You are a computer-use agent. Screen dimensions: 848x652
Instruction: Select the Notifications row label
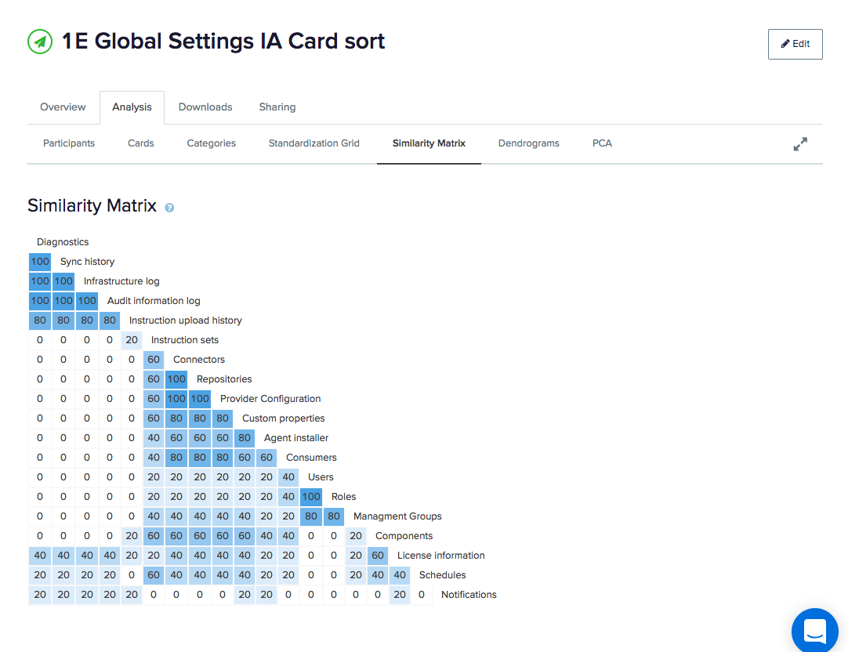[469, 595]
